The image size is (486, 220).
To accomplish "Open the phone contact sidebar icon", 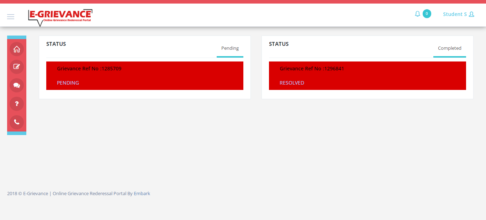I will (17, 122).
